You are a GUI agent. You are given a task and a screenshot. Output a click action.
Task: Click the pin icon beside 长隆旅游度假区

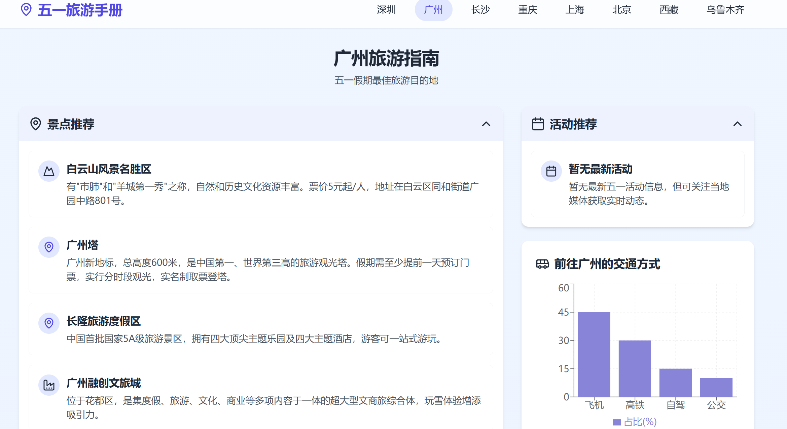(x=49, y=323)
